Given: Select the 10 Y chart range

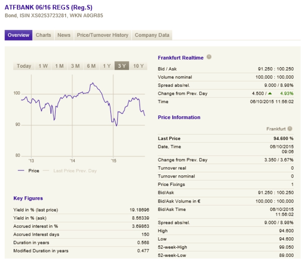Looking at the screenshot, I should [138, 66].
